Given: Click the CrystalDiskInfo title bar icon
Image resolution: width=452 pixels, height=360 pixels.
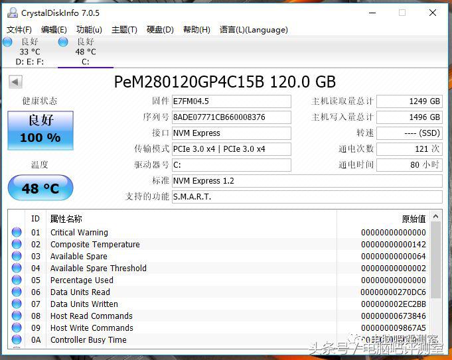Looking at the screenshot, I should pyautogui.click(x=13, y=13).
